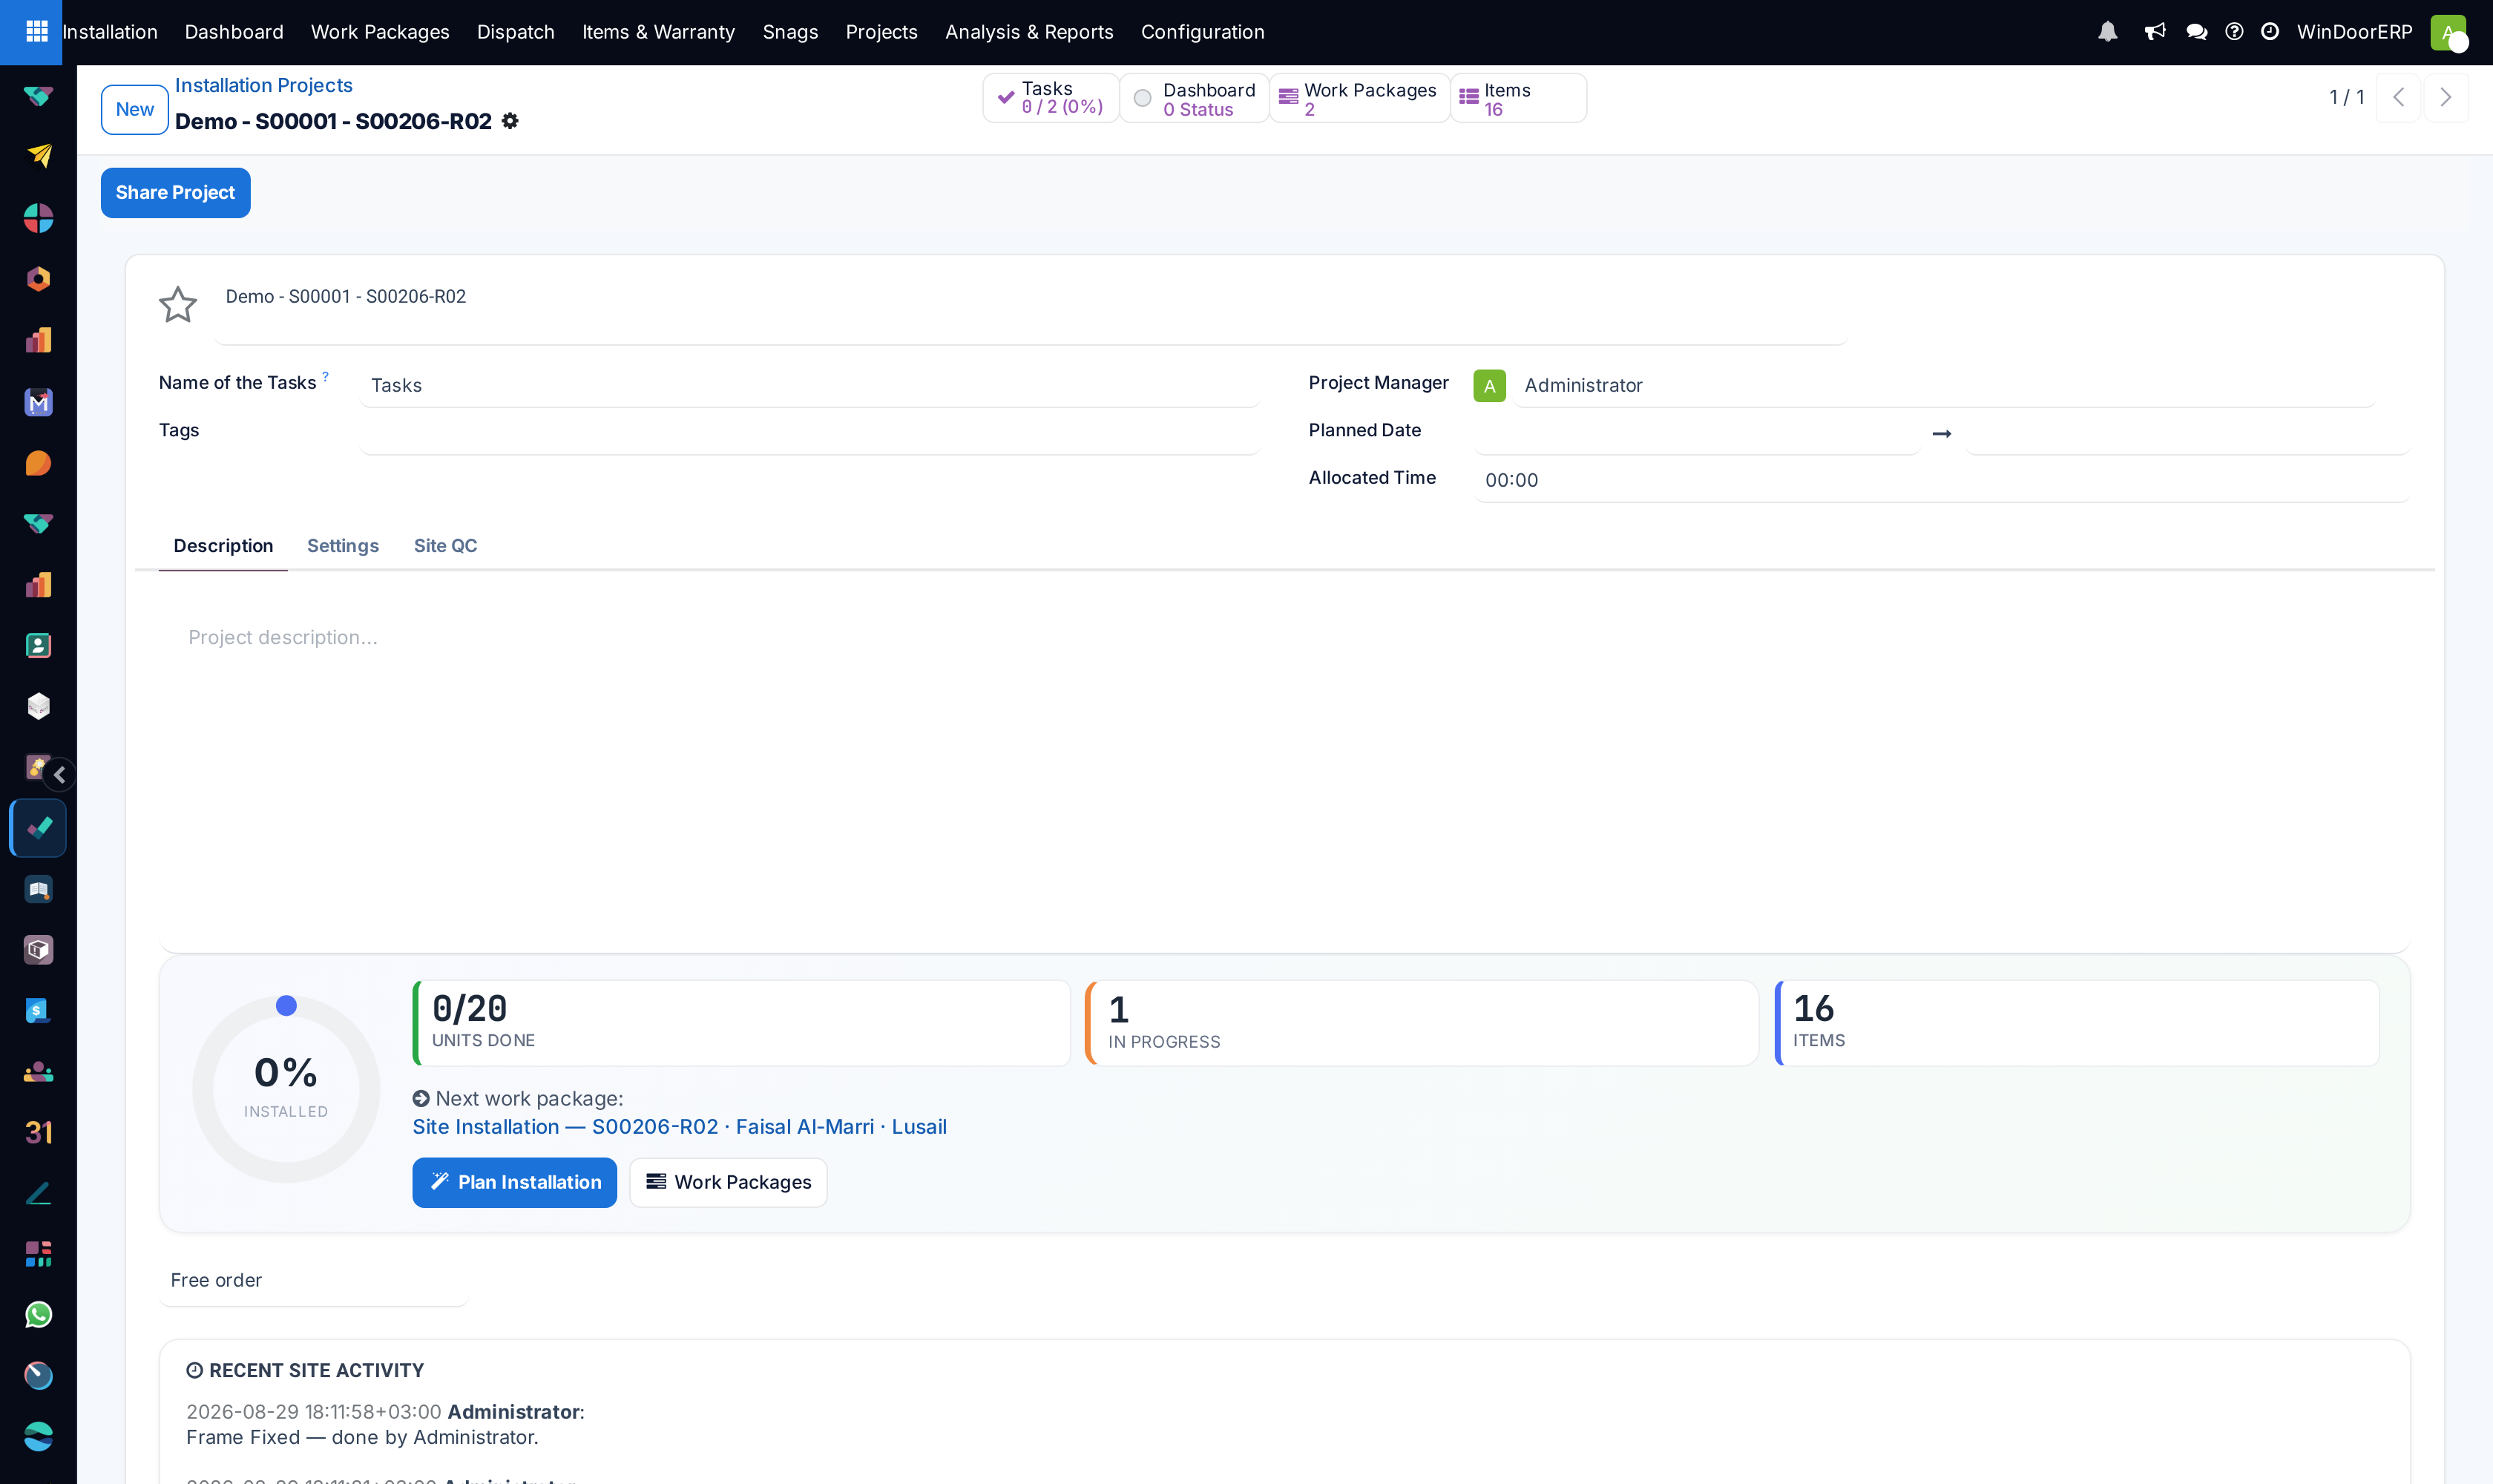Mark project as favorite with star
Image resolution: width=2493 pixels, height=1484 pixels.
point(178,304)
